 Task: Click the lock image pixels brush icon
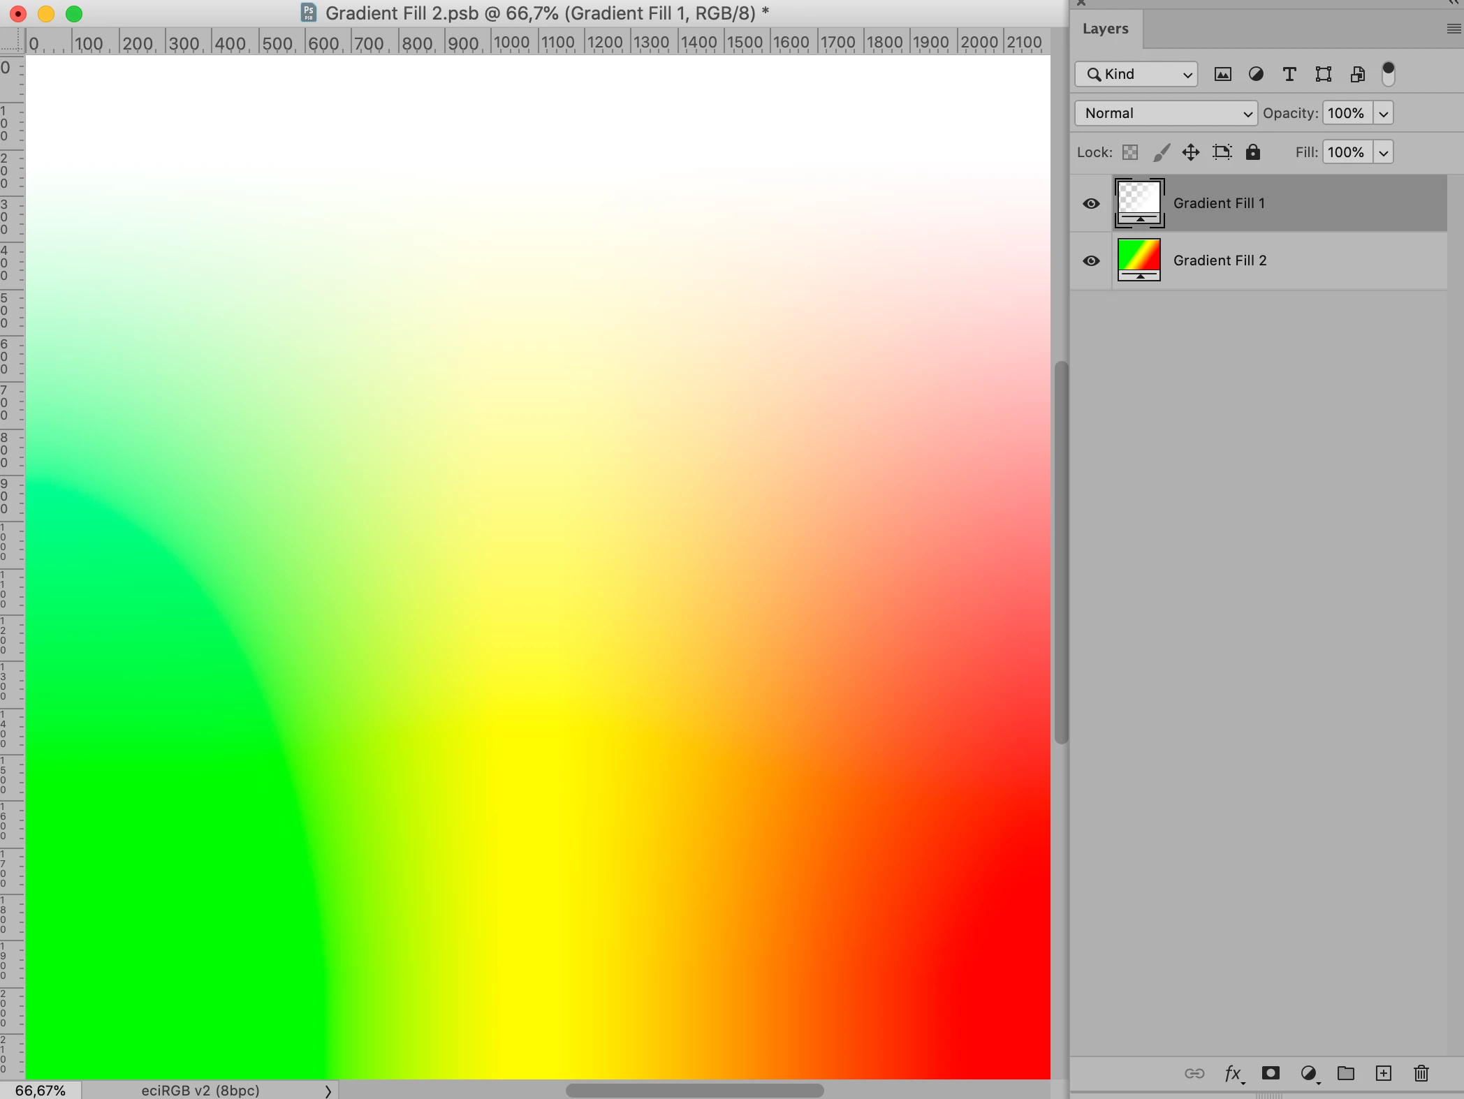point(1161,152)
